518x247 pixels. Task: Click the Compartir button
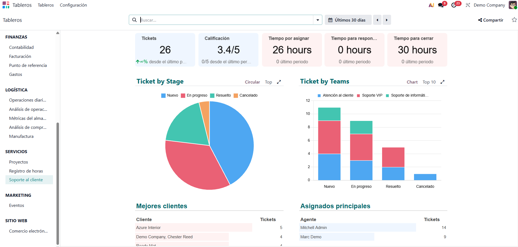point(491,20)
